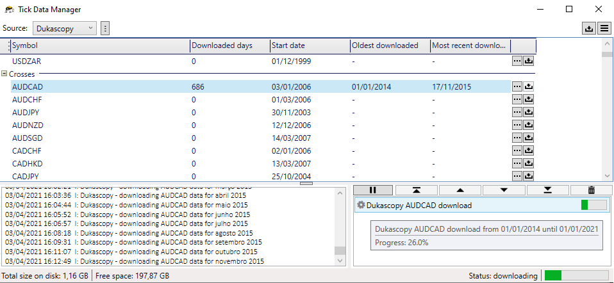Move selected task to bottom of queue
This screenshot has width=614, height=283.
pyautogui.click(x=548, y=190)
